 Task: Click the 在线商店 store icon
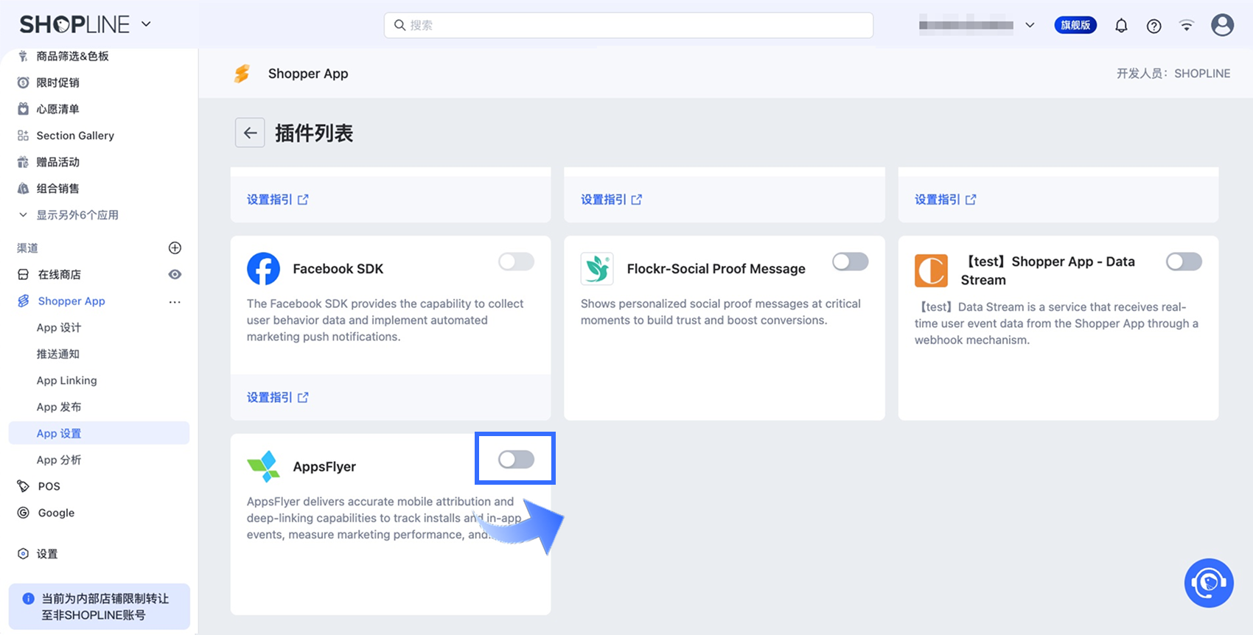24,275
